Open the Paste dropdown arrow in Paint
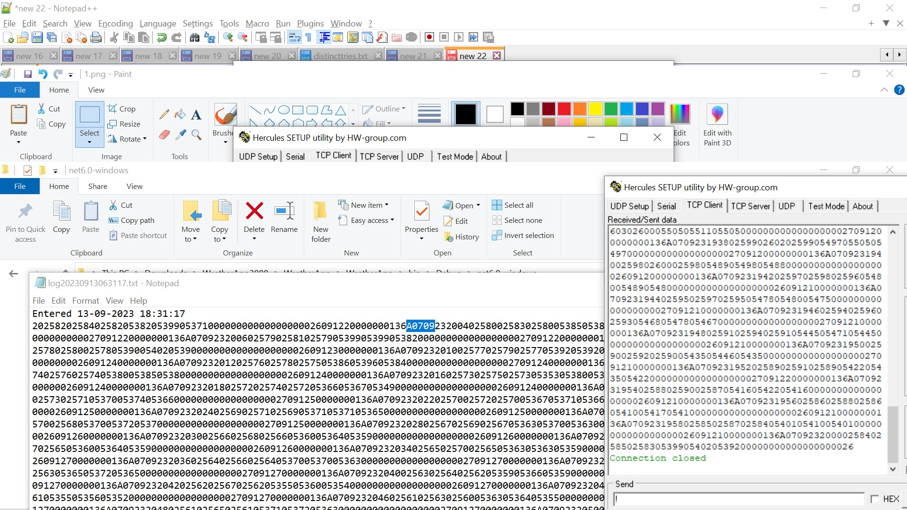Image resolution: width=907 pixels, height=510 pixels. tap(18, 142)
